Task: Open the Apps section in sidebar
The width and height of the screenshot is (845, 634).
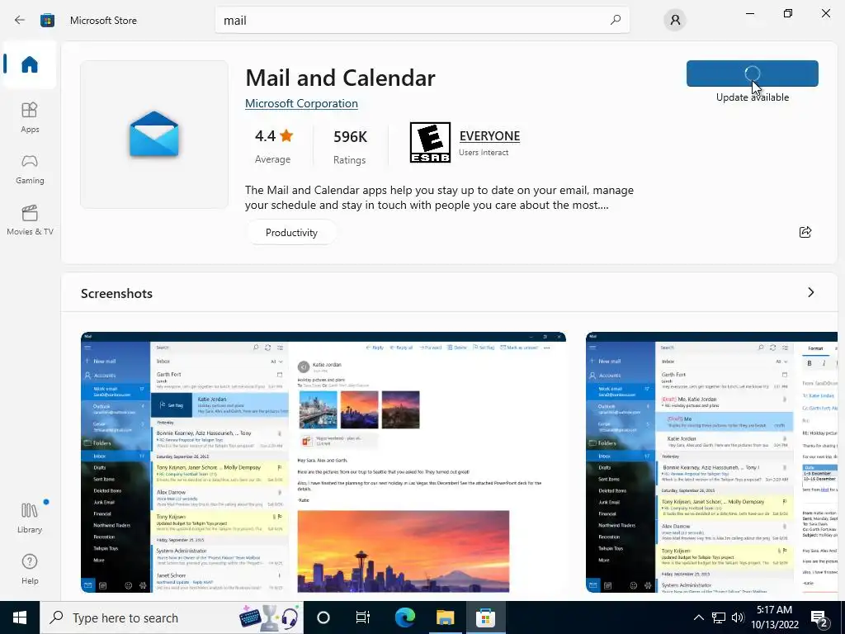Action: pyautogui.click(x=30, y=117)
